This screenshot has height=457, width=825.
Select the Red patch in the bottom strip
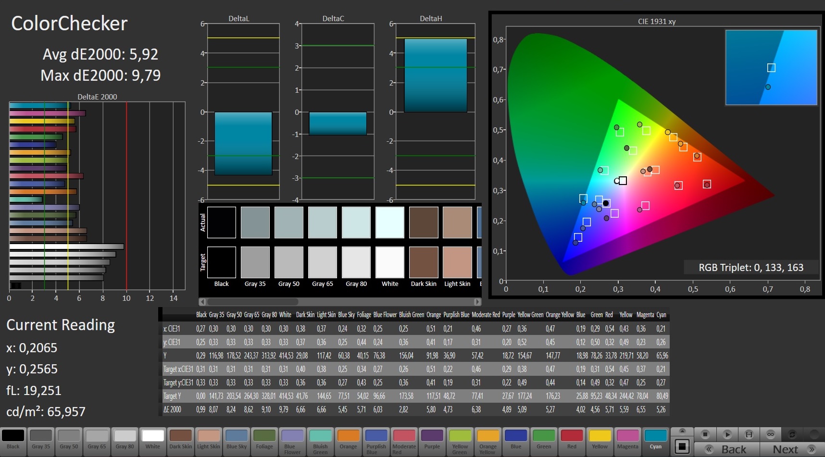572,442
